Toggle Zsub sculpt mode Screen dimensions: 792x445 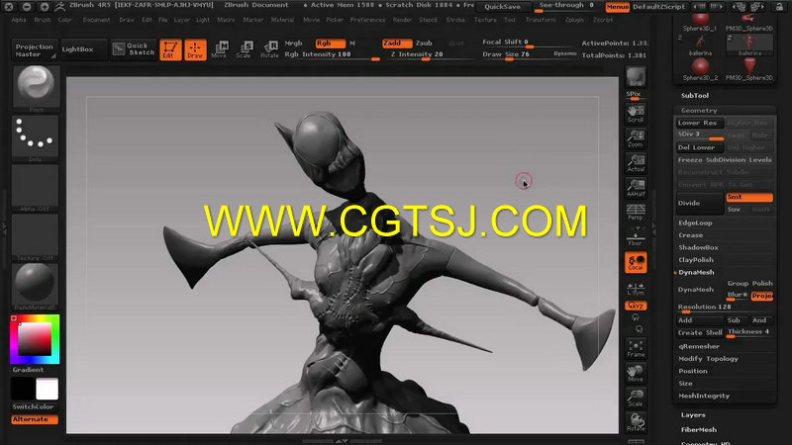tap(425, 44)
